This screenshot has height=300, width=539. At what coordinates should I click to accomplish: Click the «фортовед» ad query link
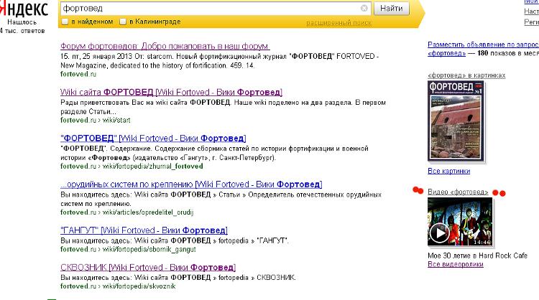(x=446, y=53)
